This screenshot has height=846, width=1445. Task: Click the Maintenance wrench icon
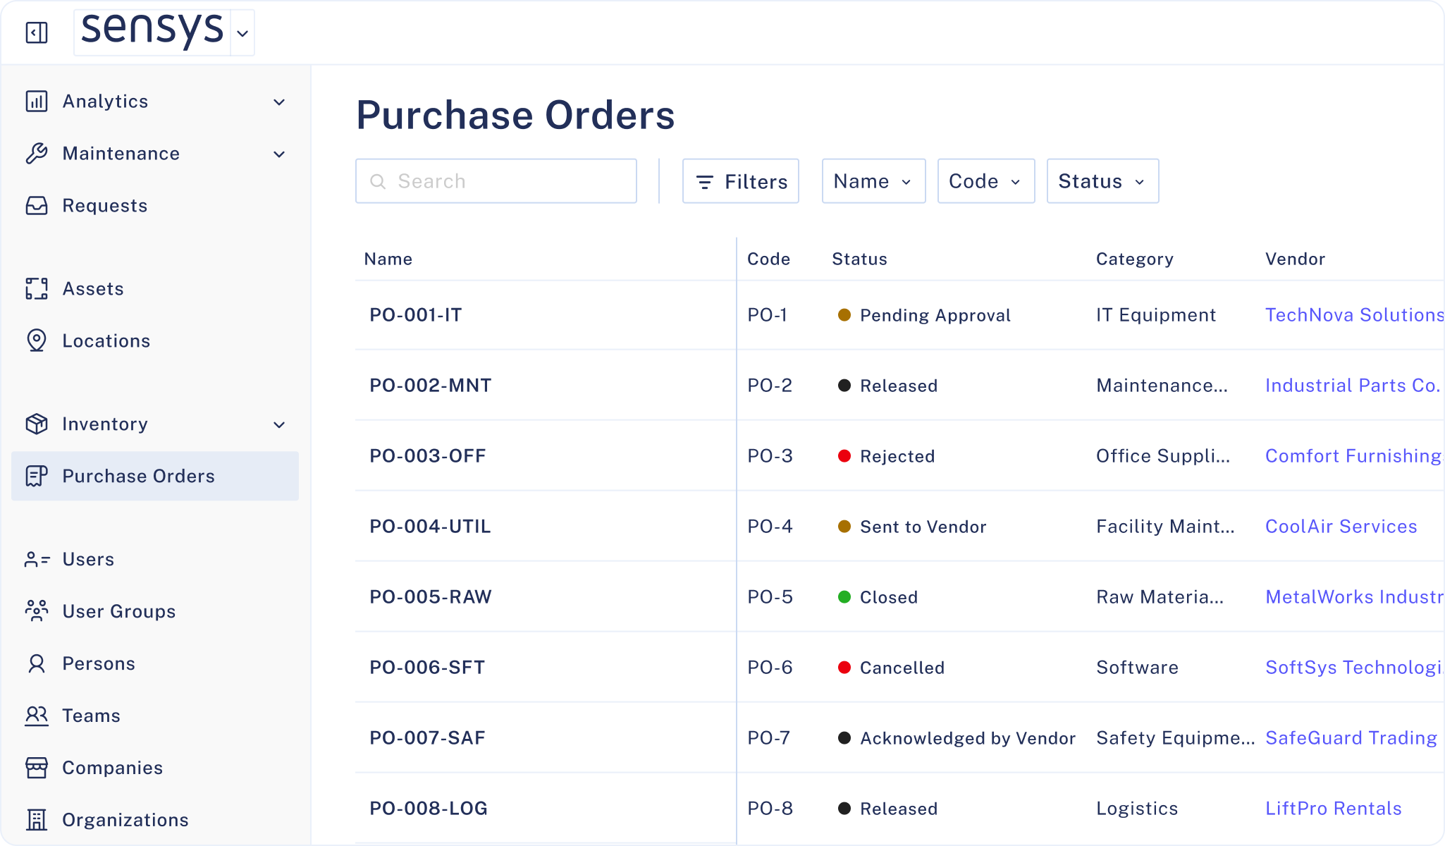(x=37, y=154)
